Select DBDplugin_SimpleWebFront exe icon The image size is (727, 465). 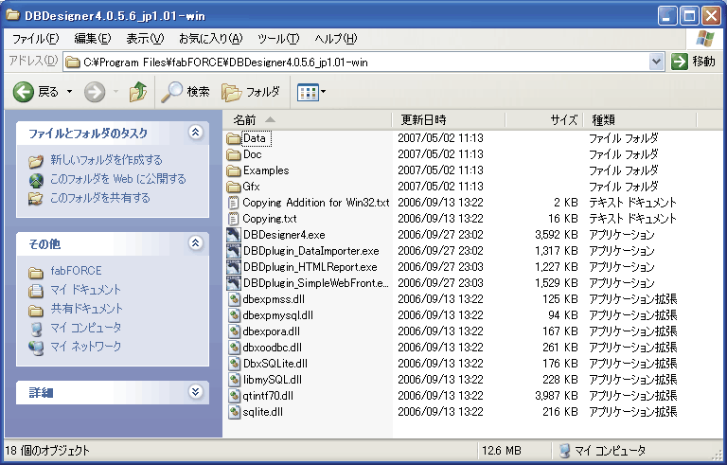pos(234,283)
